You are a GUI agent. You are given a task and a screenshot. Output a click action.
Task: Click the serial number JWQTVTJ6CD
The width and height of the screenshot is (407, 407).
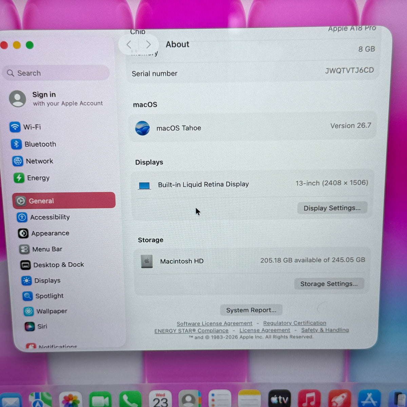click(349, 70)
